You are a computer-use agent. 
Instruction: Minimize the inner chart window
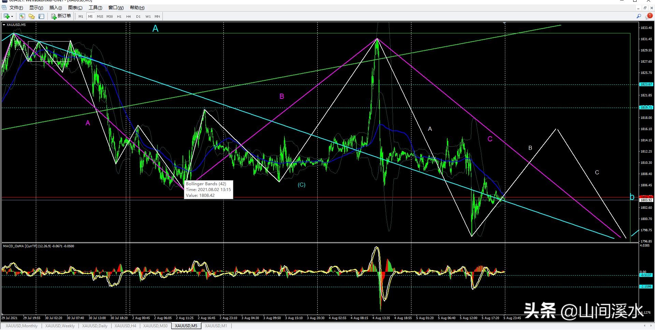pyautogui.click(x=639, y=7)
